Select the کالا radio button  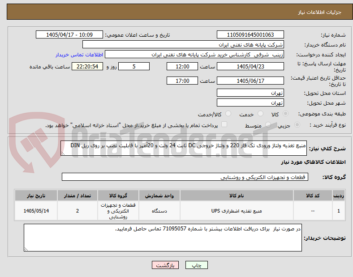(285, 114)
